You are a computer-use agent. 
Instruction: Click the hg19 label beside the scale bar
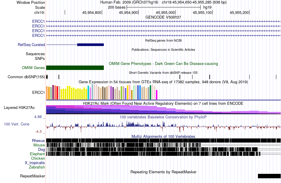click(x=207, y=7)
